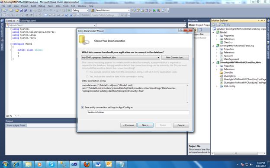Click the Previous button in the wizard

pyautogui.click(x=129, y=125)
